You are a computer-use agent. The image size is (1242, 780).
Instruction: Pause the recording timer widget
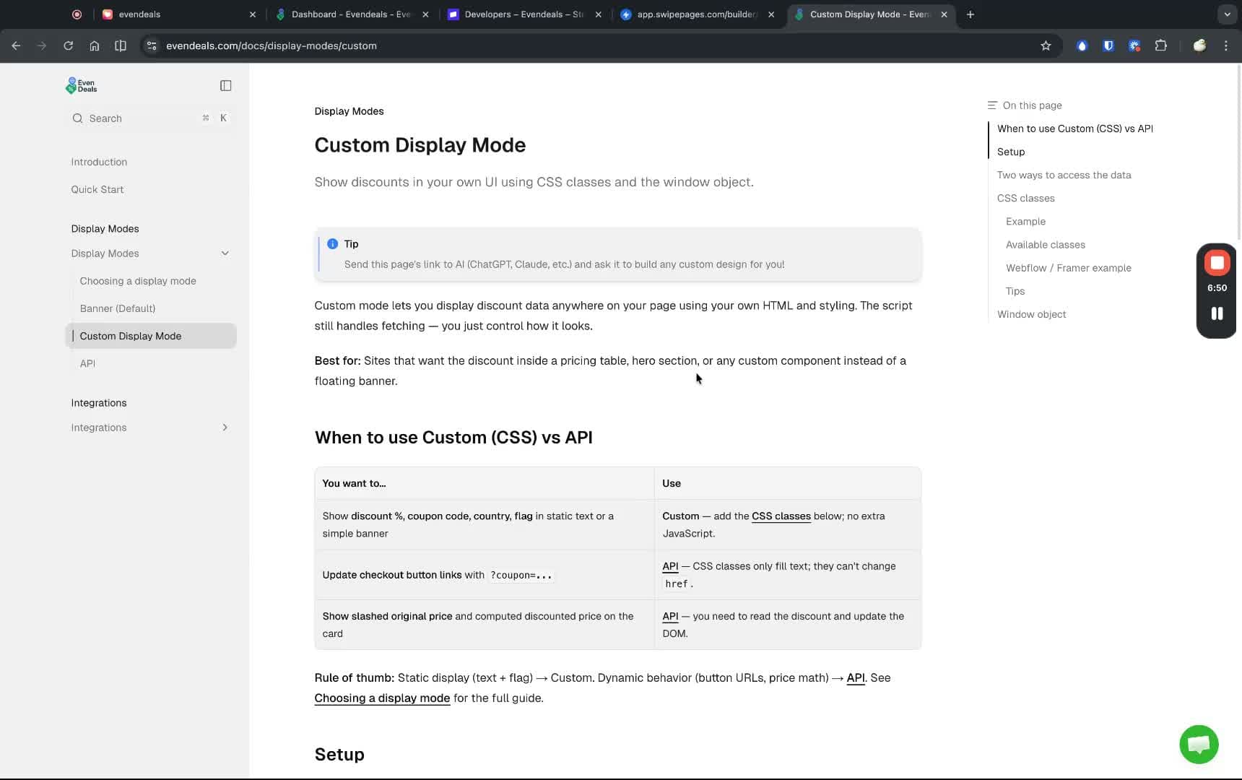1217,313
